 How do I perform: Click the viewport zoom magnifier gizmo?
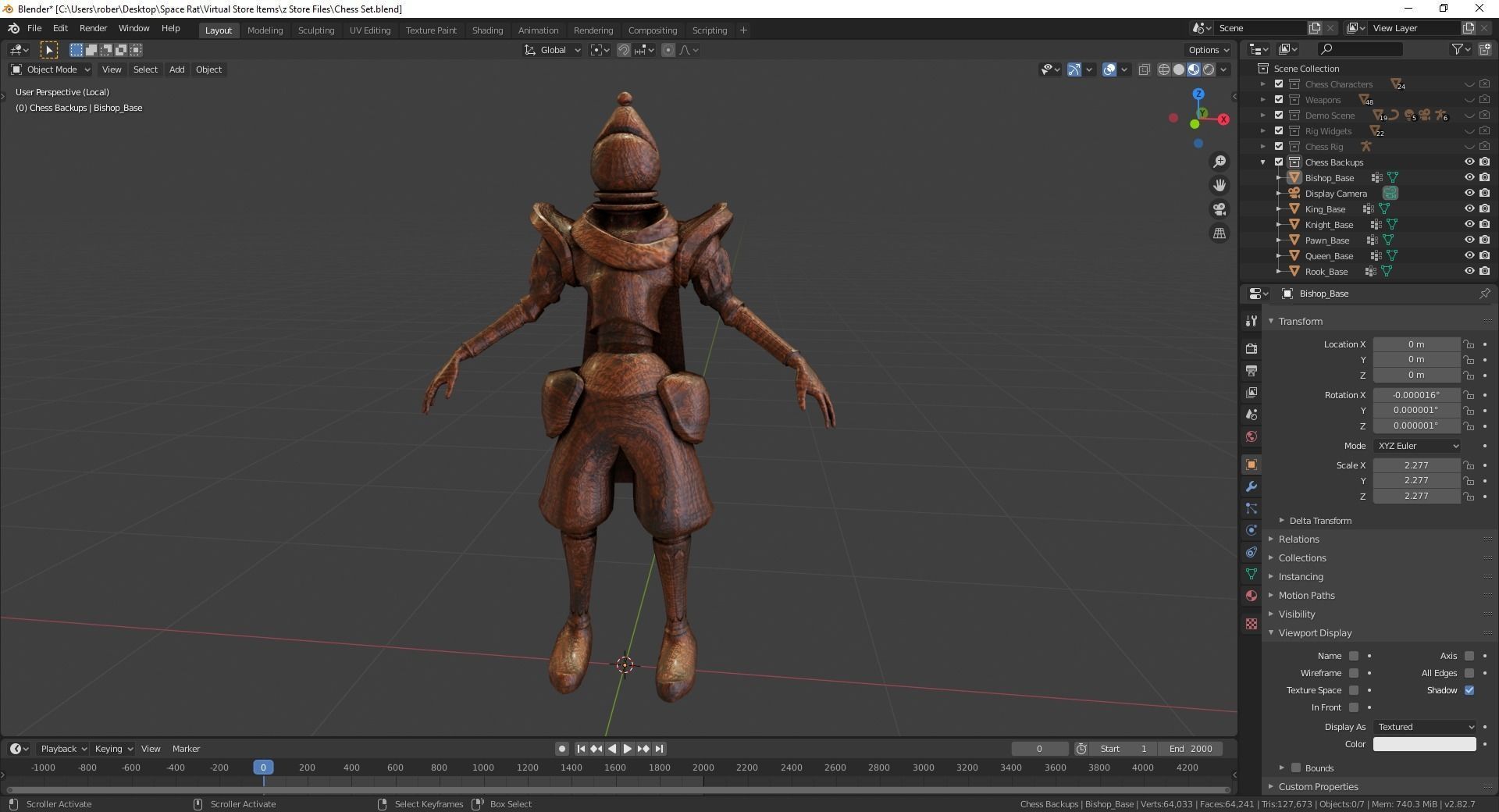[x=1219, y=162]
